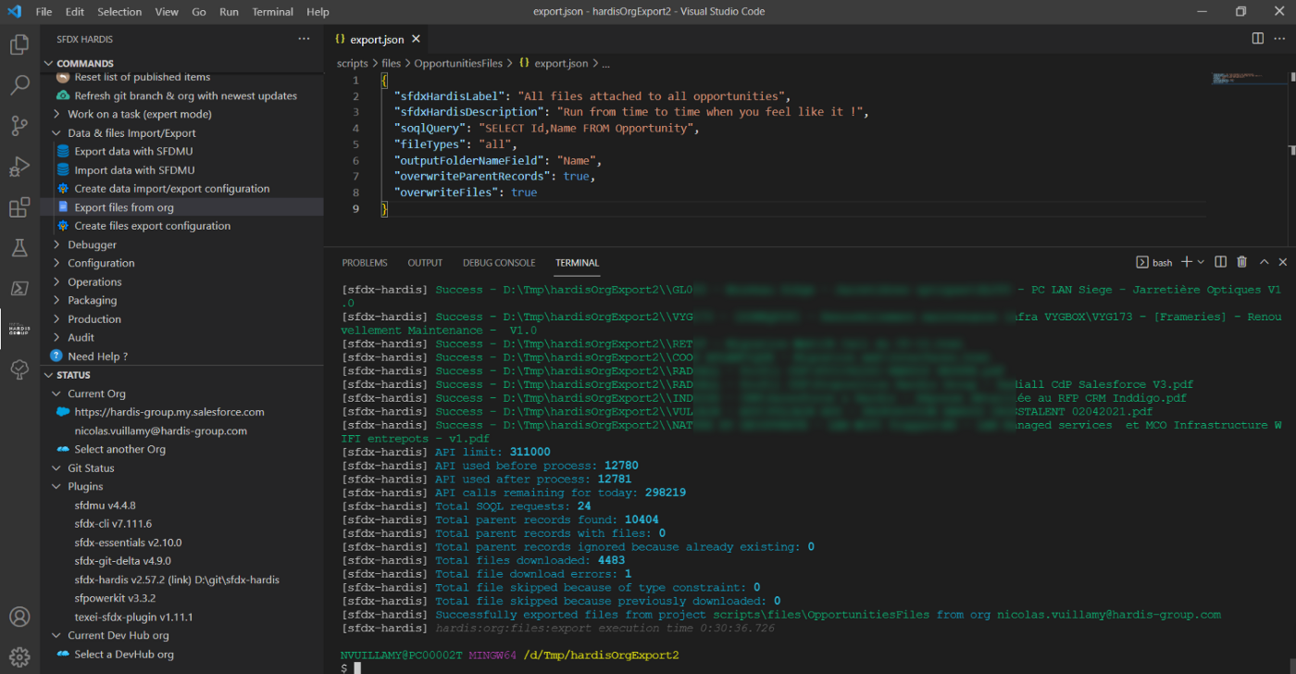Image resolution: width=1296 pixels, height=674 pixels.
Task: Switch to the Problems tab
Action: point(365,263)
